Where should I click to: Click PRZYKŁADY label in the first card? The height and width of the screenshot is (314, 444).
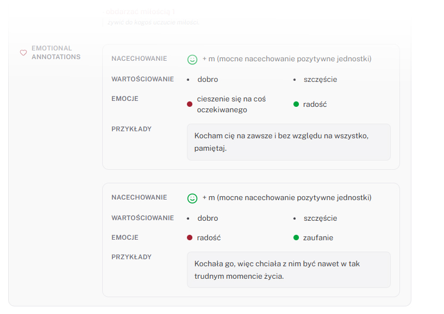click(132, 129)
